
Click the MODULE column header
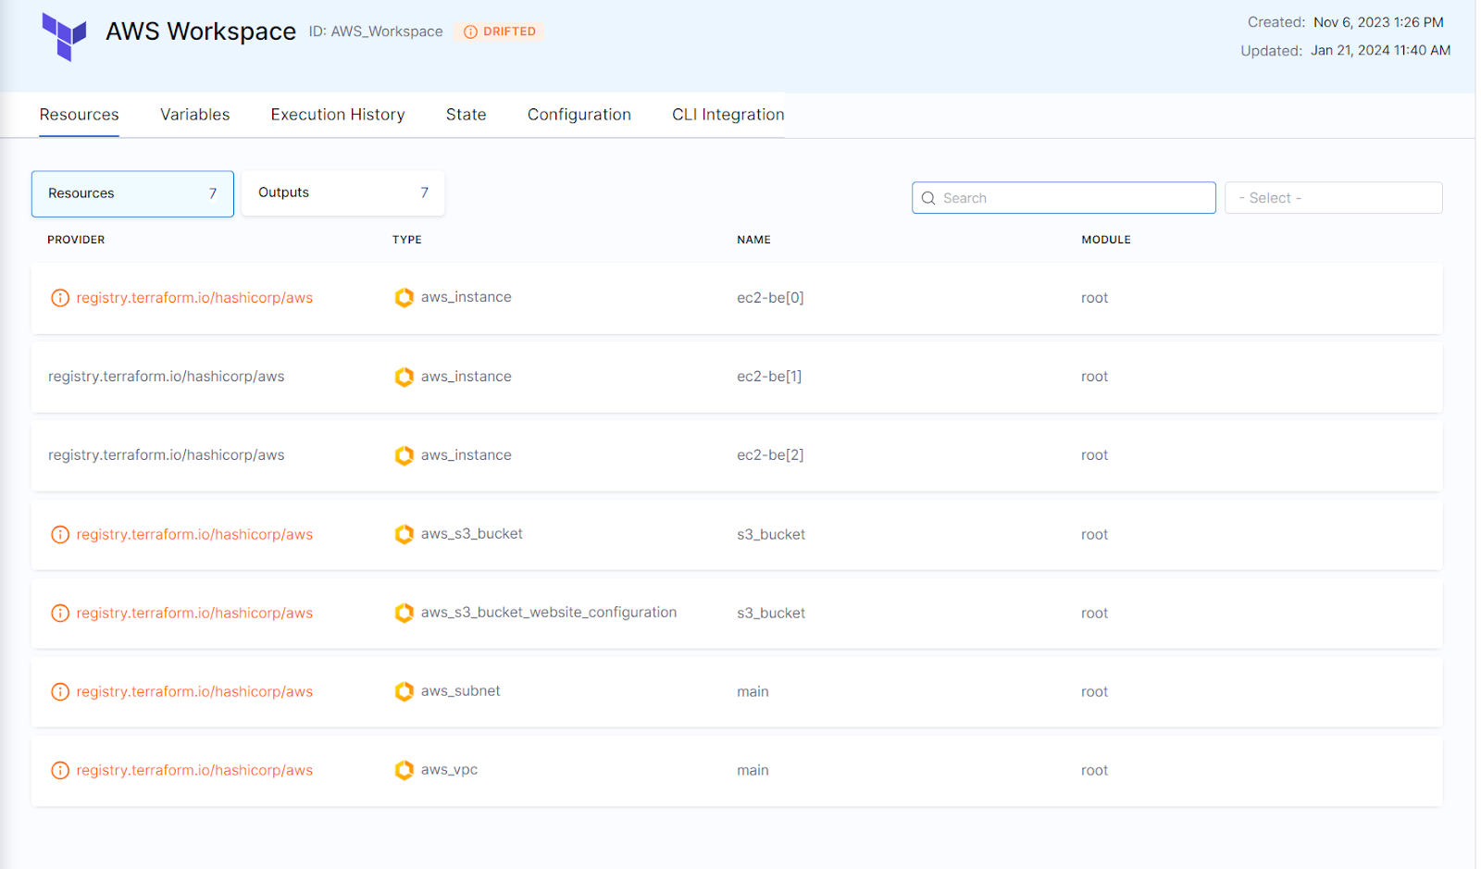click(1106, 240)
